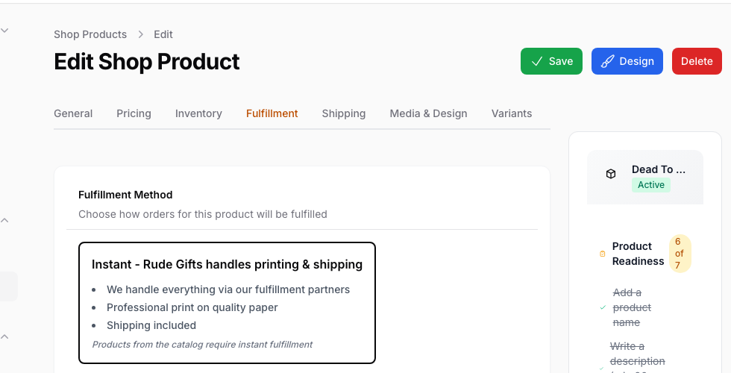Click the Product Readiness clipboard icon
This screenshot has height=373, width=731.
(x=603, y=254)
